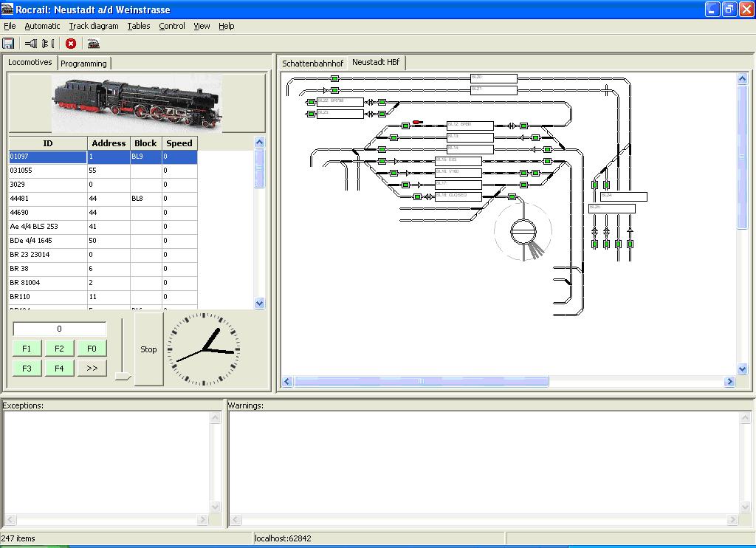Click the disconnect plug toolbar icon
The height and width of the screenshot is (548, 756).
coord(48,44)
